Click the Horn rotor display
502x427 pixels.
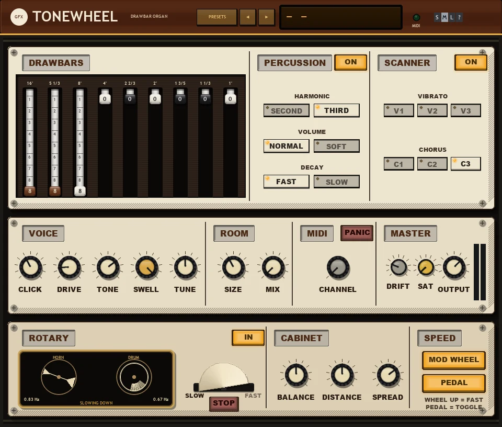59,377
